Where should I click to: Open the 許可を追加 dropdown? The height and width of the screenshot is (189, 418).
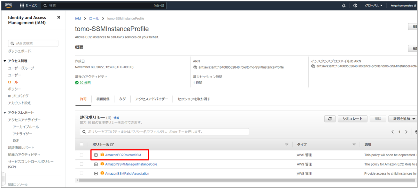point(404,119)
